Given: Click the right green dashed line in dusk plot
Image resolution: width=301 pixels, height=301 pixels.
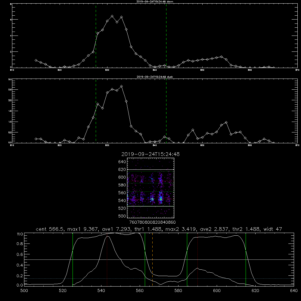Looking at the screenshot, I should [x=166, y=111].
